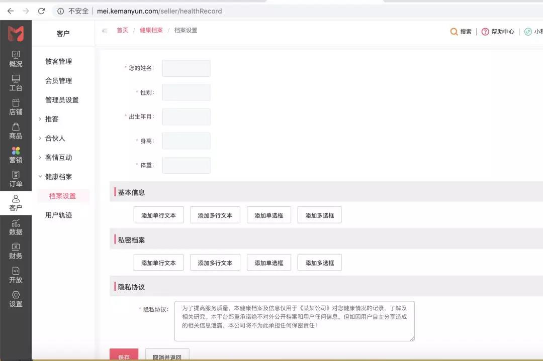Open 管理员设置 menu item
The width and height of the screenshot is (543, 361).
pyautogui.click(x=62, y=100)
